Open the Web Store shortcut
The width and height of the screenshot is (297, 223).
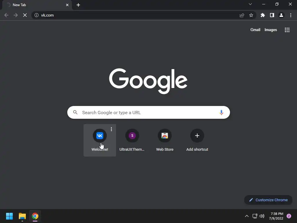[x=165, y=140]
